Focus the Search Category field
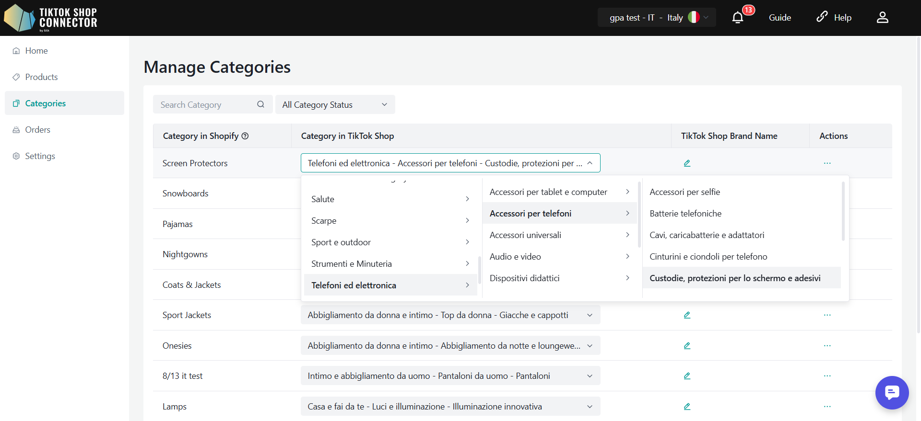The width and height of the screenshot is (921, 421). pos(213,104)
